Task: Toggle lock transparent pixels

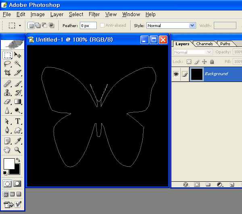Action: point(189,62)
